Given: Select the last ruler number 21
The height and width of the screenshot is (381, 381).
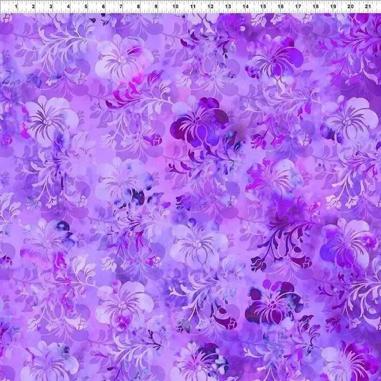Looking at the screenshot, I should tap(368, 7).
